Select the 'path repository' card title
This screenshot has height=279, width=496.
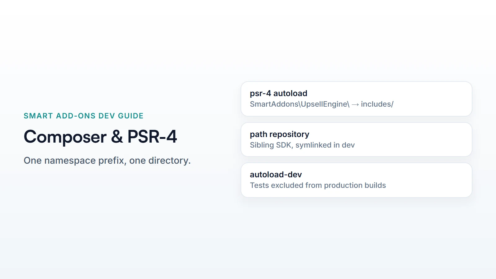(279, 134)
